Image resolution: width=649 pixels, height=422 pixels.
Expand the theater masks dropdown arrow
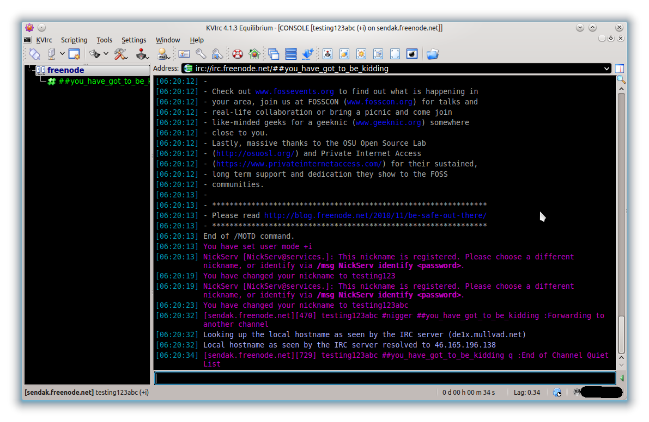click(x=106, y=54)
